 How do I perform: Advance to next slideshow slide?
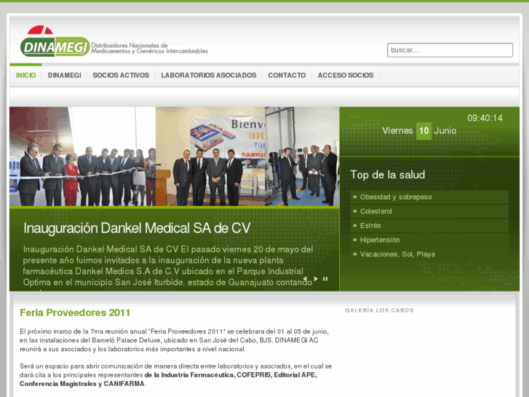click(x=316, y=279)
